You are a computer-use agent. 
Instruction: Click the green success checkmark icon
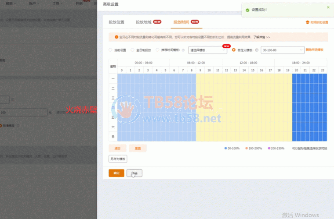coord(247,10)
